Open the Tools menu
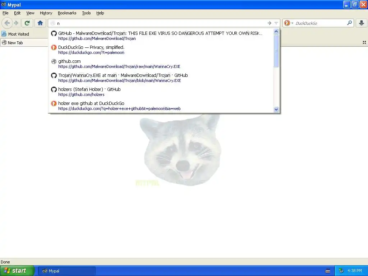This screenshot has height=276, width=368. point(86,13)
